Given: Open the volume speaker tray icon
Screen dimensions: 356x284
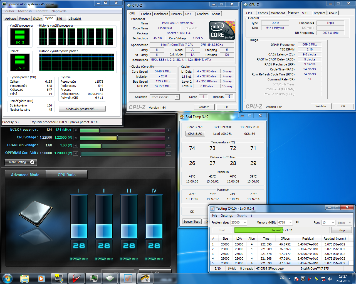Looking at the screenshot, I should click(330, 279).
